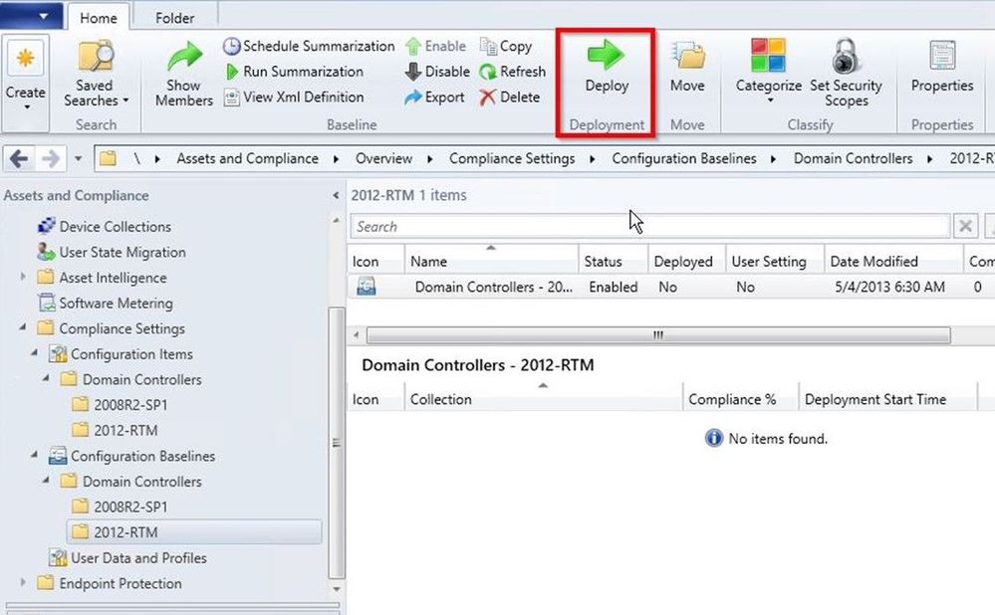Click the Create button dropdown arrow
This screenshot has width=995, height=615.
pyautogui.click(x=26, y=107)
